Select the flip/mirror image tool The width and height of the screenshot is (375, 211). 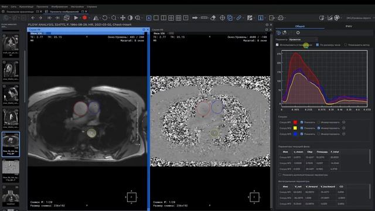click(x=96, y=18)
